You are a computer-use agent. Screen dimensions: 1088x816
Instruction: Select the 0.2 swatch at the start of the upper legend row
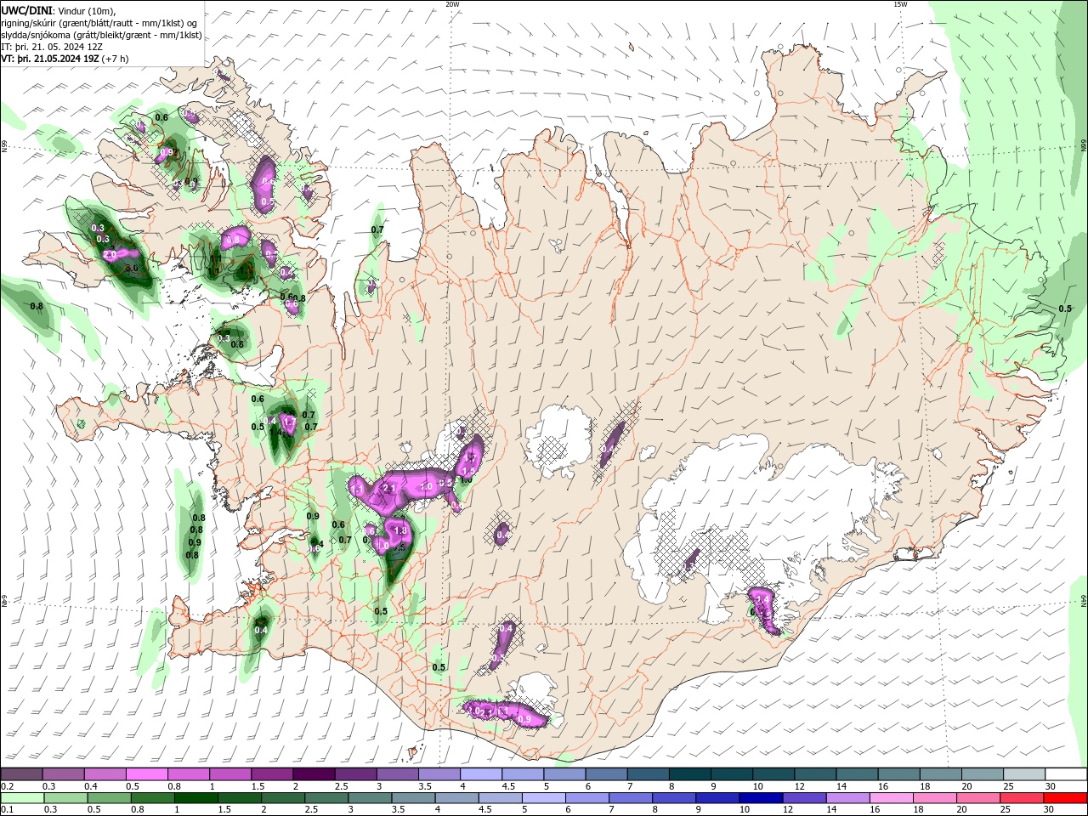(x=21, y=774)
